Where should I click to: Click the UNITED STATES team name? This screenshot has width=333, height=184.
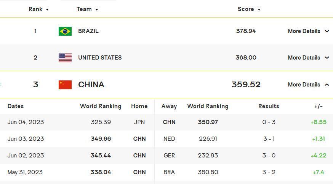(x=100, y=58)
